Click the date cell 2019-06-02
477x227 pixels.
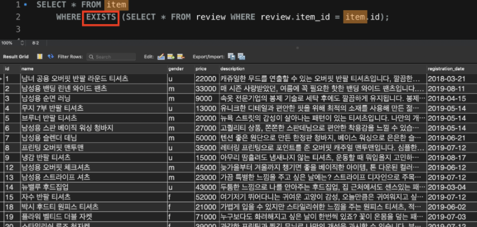(452, 207)
